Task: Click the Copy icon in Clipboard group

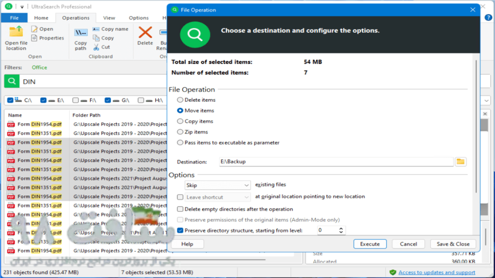Action: click(x=96, y=38)
